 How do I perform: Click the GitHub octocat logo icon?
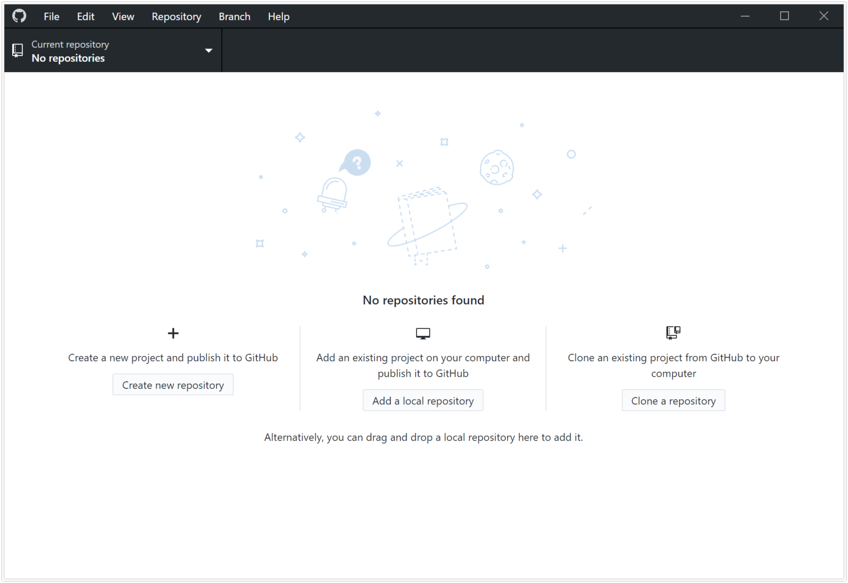(x=19, y=16)
